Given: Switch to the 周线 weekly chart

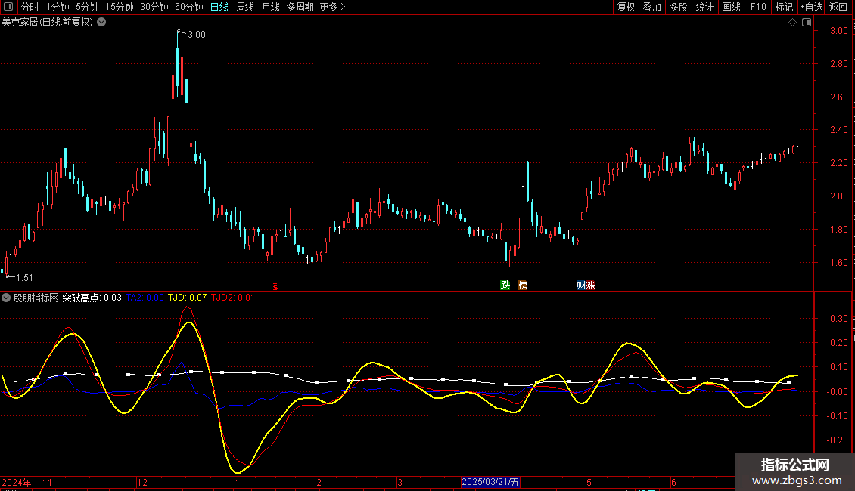Looking at the screenshot, I should click(245, 7).
